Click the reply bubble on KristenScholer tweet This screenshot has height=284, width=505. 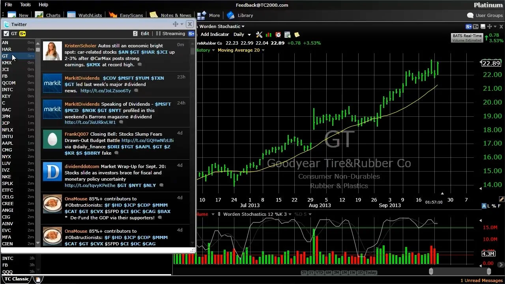(x=140, y=65)
